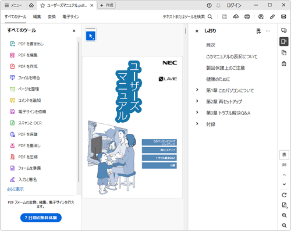Click the save floppy disk icon
The width and height of the screenshot is (291, 231).
coord(225,17)
